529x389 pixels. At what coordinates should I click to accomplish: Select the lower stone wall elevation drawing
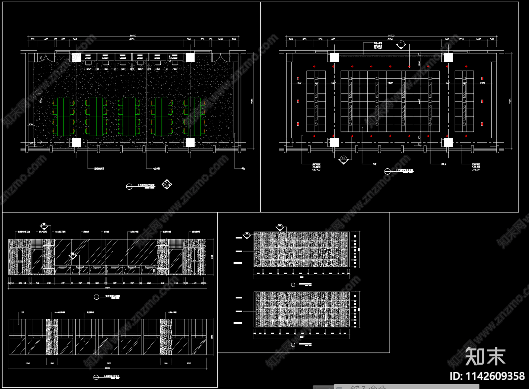pyautogui.click(x=301, y=309)
